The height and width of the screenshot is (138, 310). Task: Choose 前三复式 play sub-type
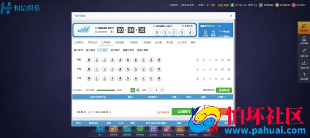(78, 50)
